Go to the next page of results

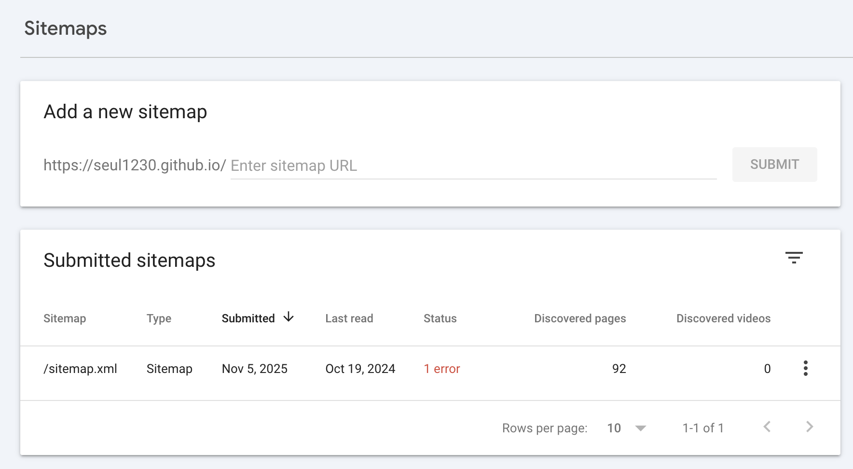(x=810, y=427)
